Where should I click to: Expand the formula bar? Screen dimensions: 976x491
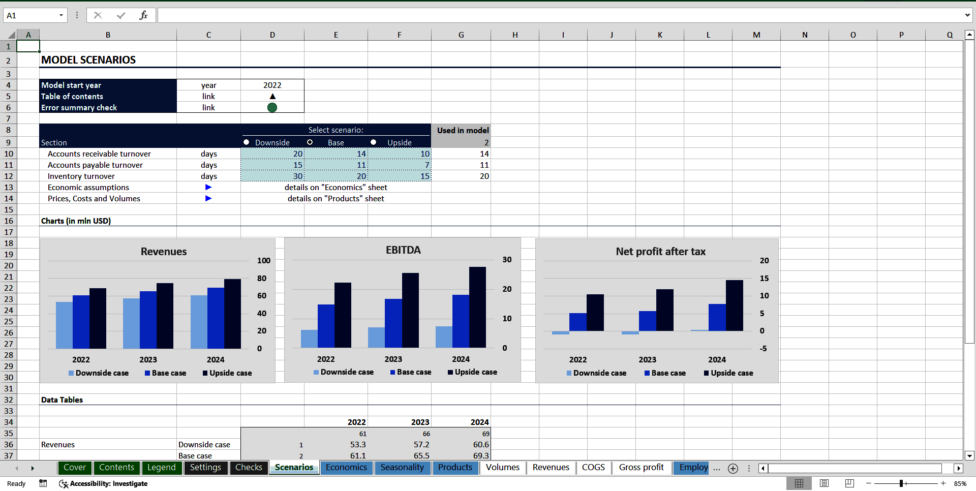(x=967, y=15)
